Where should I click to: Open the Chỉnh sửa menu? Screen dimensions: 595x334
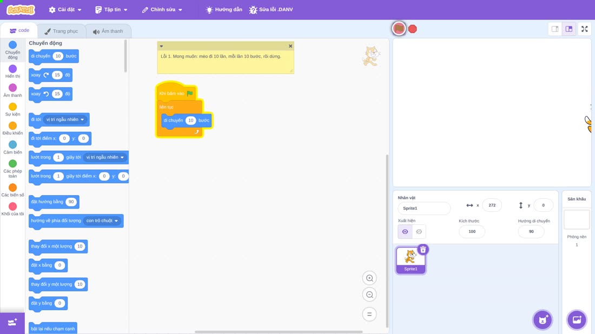162,10
